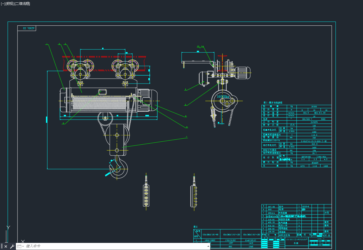Click the command line grip handle
This screenshot has width=363, height=250.
(2, 246)
